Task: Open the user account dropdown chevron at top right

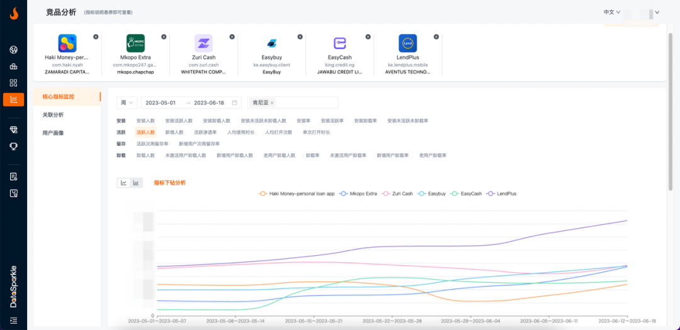Action: [x=657, y=12]
